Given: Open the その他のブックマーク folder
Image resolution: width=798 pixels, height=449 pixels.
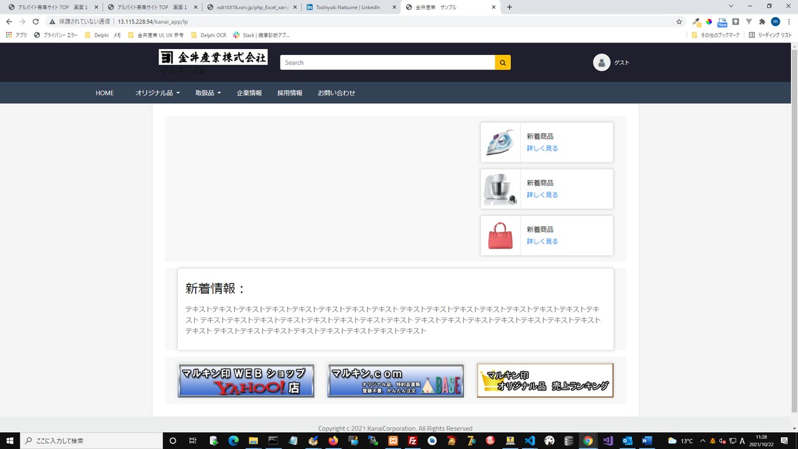Looking at the screenshot, I should [715, 35].
